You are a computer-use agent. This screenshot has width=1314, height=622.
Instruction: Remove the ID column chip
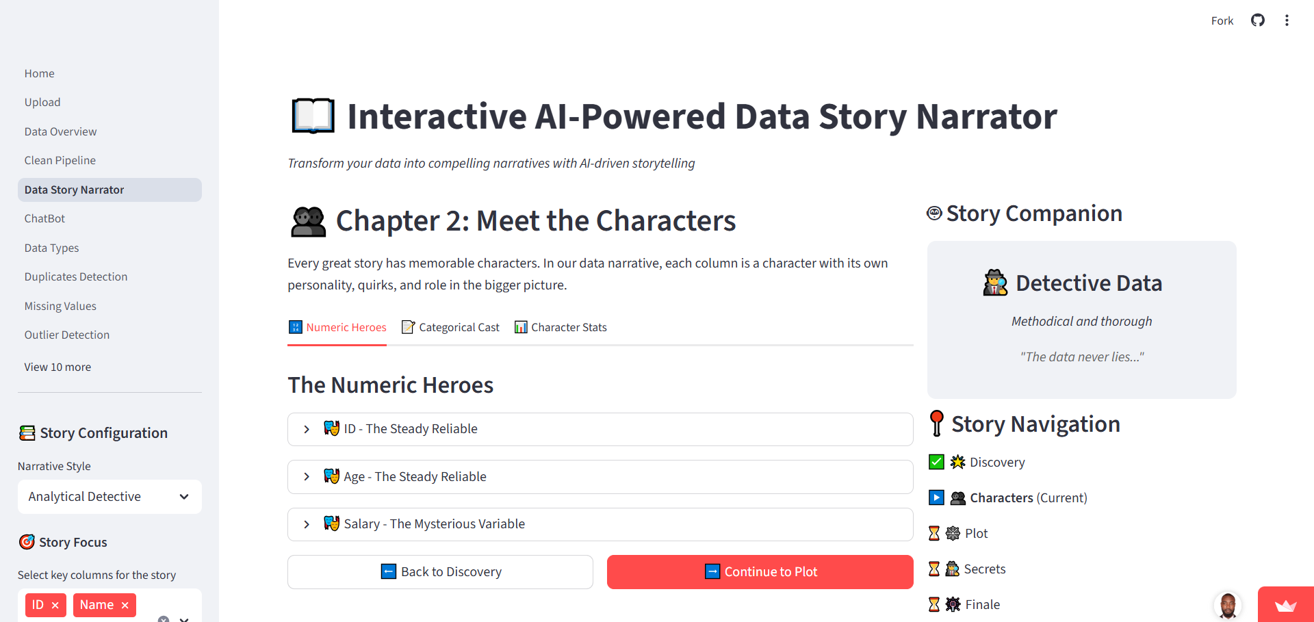click(55, 605)
